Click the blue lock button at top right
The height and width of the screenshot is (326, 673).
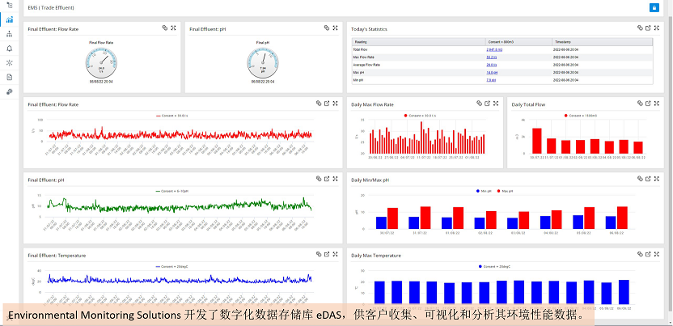[654, 8]
